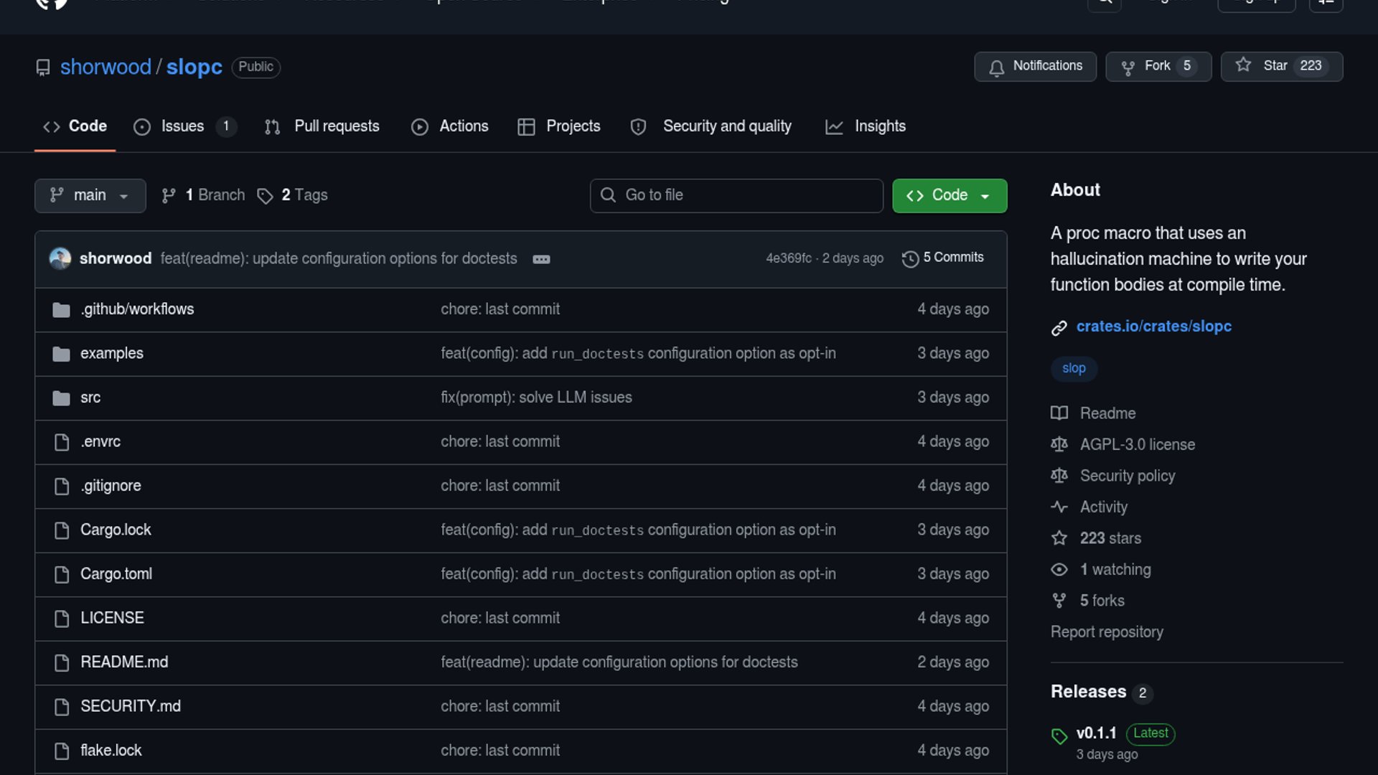Open the 1 watching eye link
The image size is (1378, 775).
tap(1115, 570)
